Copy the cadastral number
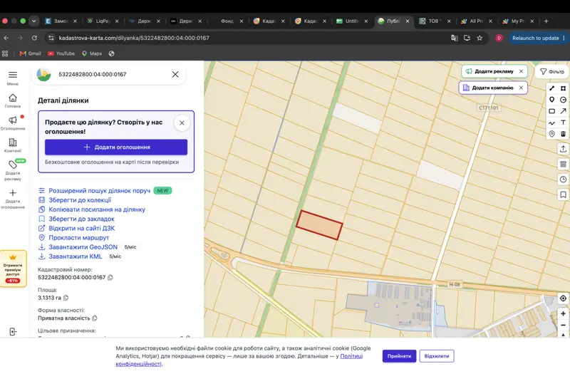The width and height of the screenshot is (570, 374). [x=110, y=277]
